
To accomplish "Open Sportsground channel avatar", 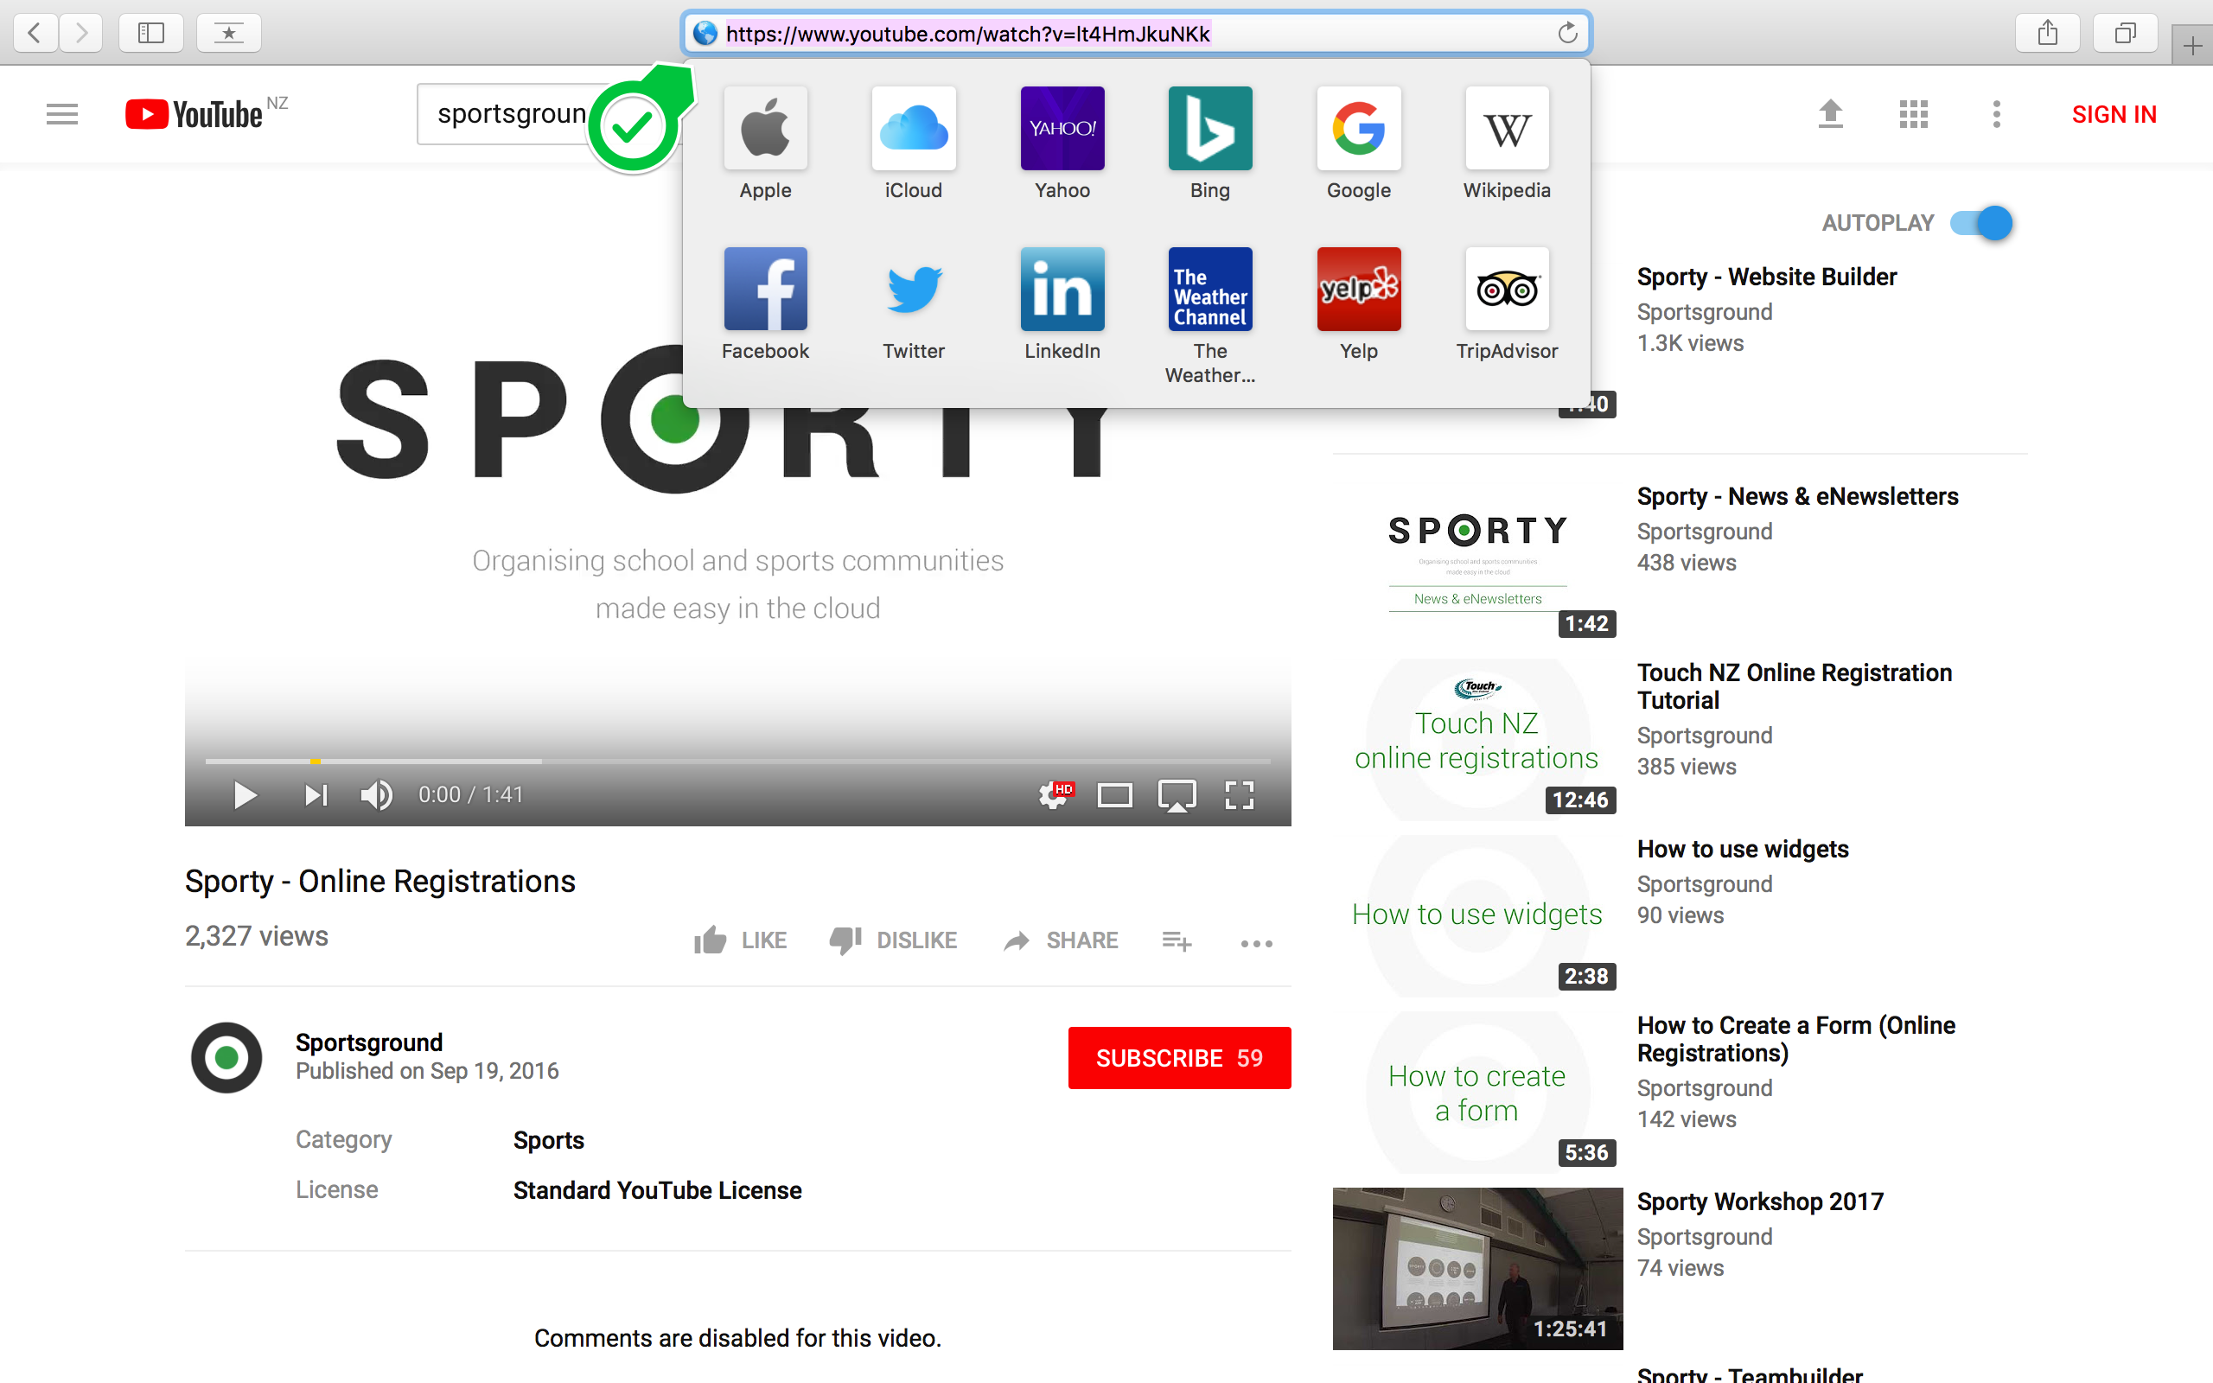I will [x=226, y=1057].
